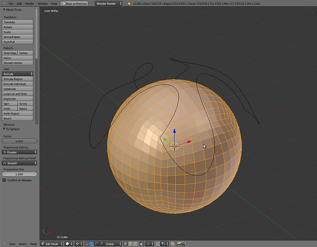This screenshot has height=247, width=317.
Task: Click the Proportional Size 1.000 field
Action: (x=20, y=174)
